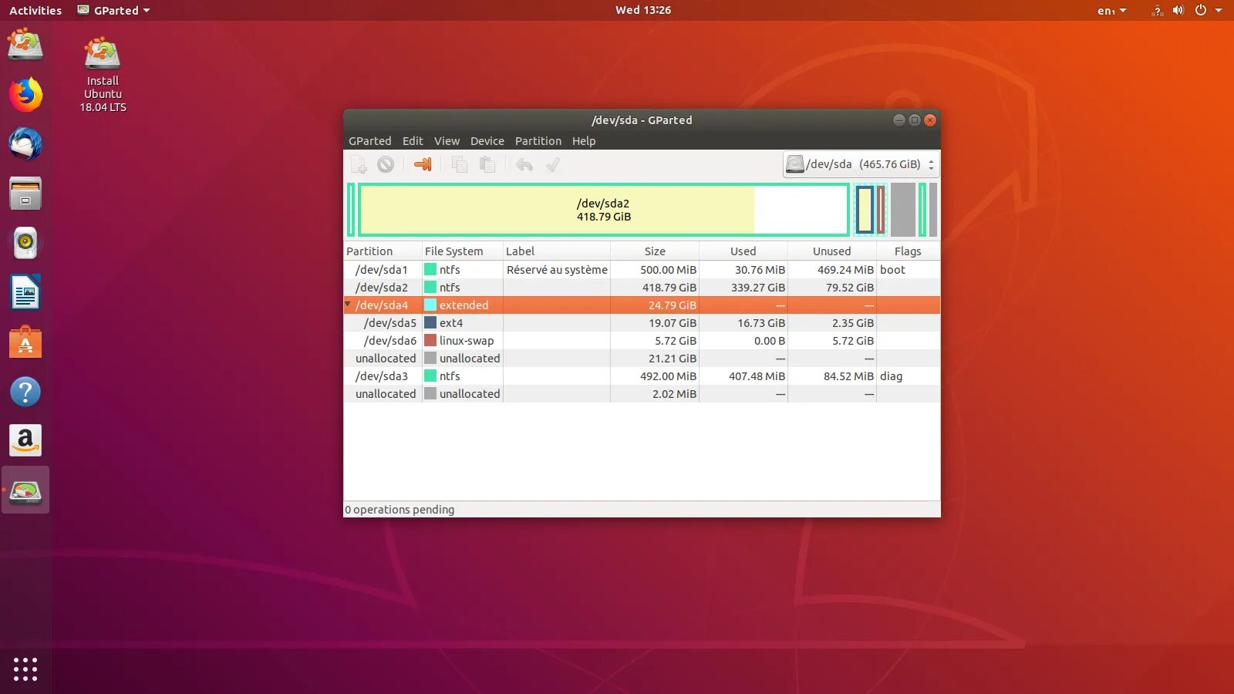Open the Partition menu
Viewport: 1234px width, 694px height.
(x=538, y=141)
